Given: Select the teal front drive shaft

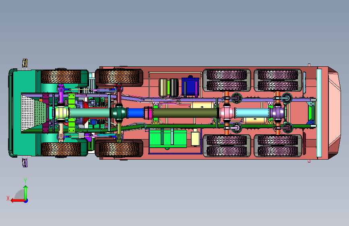Looking at the screenshot, I should coord(90,113).
